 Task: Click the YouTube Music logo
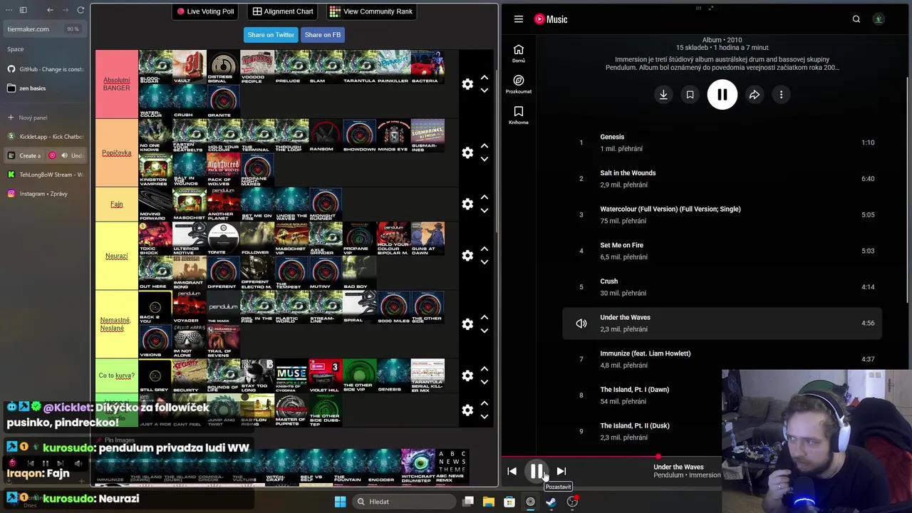(551, 19)
